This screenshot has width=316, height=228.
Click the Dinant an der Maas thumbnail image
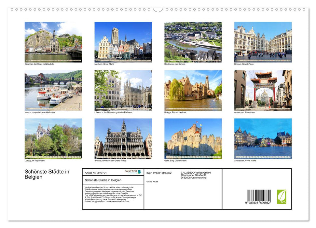pos(53,41)
